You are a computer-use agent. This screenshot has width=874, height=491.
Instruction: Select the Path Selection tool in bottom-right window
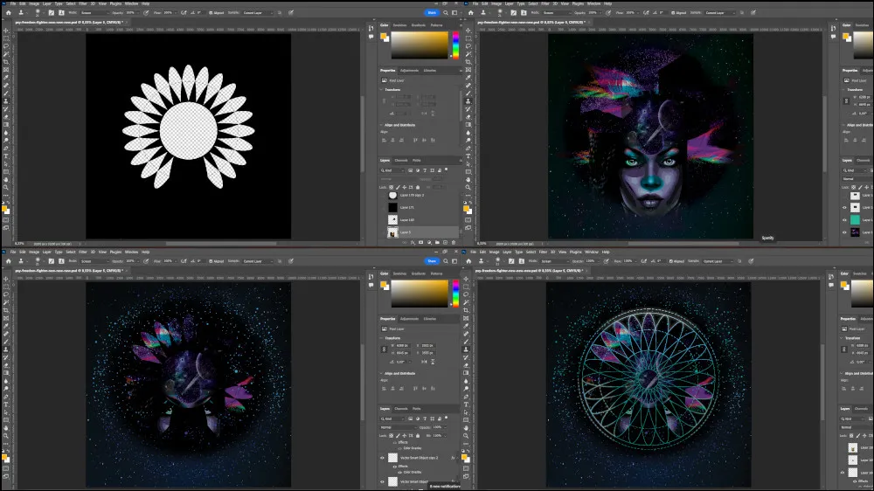click(x=466, y=412)
